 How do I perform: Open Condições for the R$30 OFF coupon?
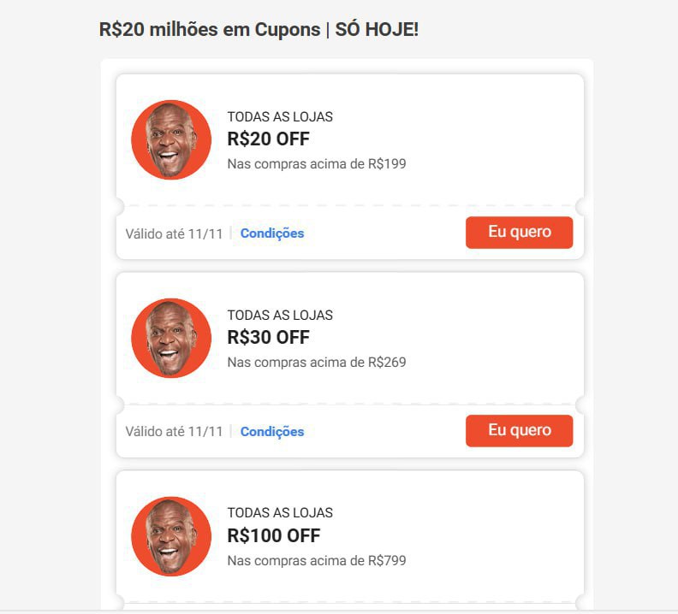click(272, 432)
